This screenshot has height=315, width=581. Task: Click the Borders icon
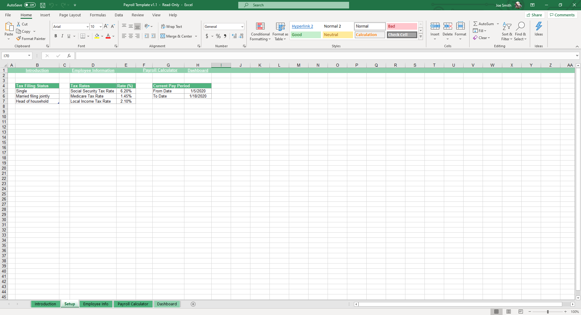83,36
